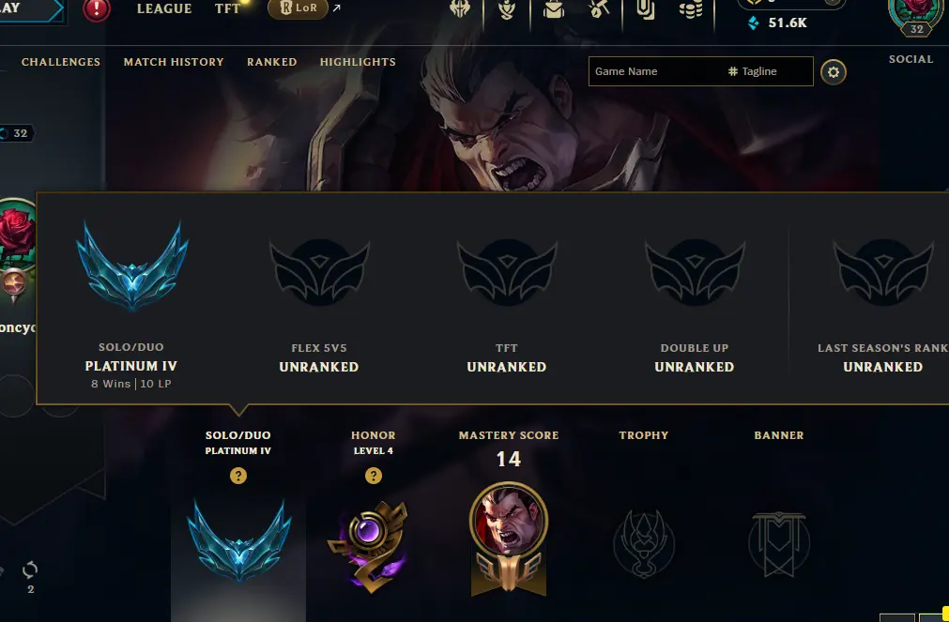Select the empty Banner slot

coord(779,543)
